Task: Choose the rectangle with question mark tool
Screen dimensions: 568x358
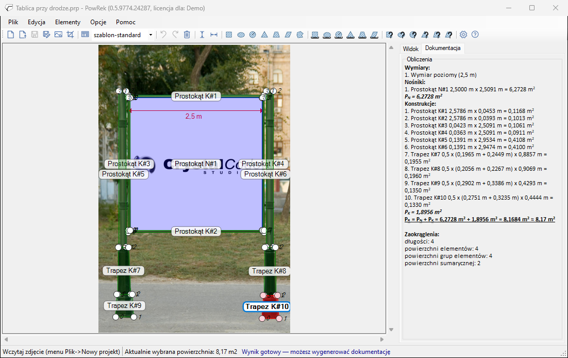Action: tap(390, 35)
